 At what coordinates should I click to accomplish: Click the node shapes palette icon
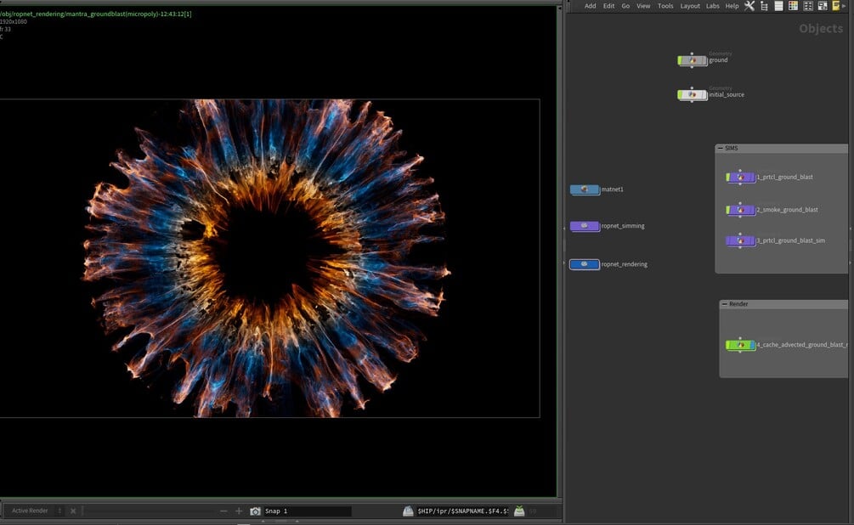(808, 6)
